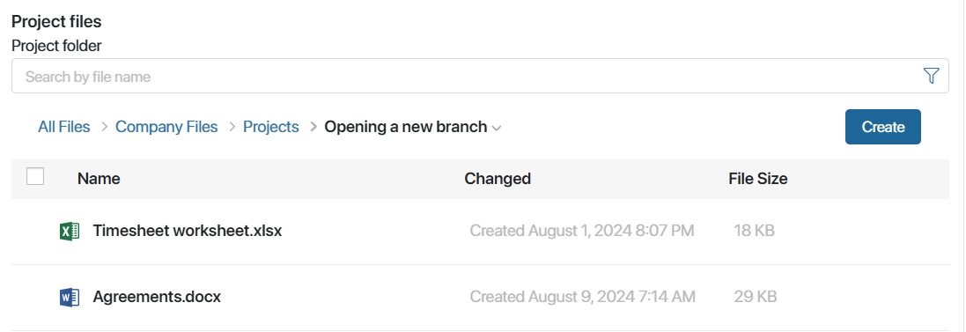The height and width of the screenshot is (332, 966).
Task: Expand the Opening a new branch dropdown chevron
Action: click(497, 128)
